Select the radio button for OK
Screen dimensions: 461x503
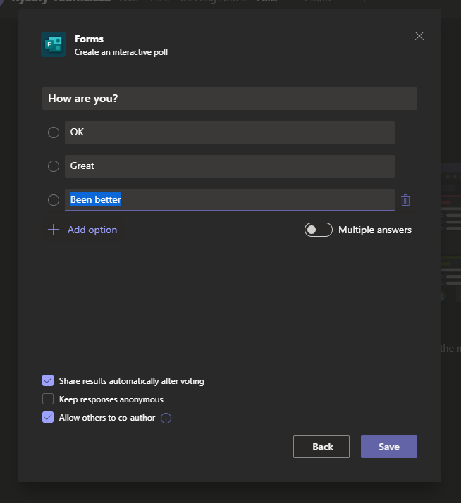click(x=54, y=132)
